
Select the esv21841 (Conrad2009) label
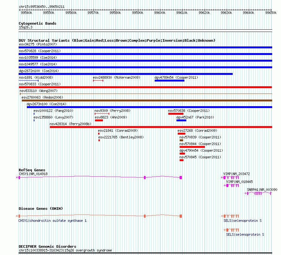(118, 131)
